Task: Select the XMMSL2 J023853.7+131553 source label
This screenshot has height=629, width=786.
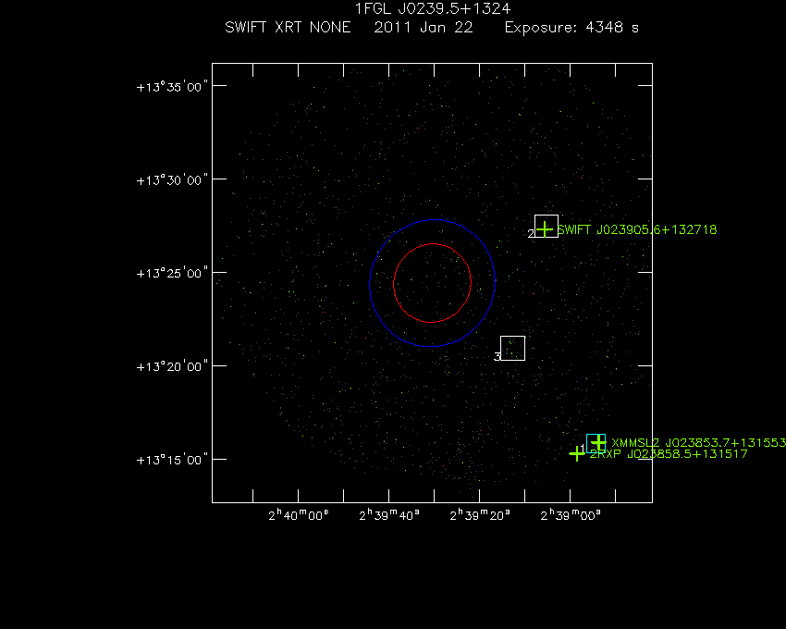Action: (699, 442)
